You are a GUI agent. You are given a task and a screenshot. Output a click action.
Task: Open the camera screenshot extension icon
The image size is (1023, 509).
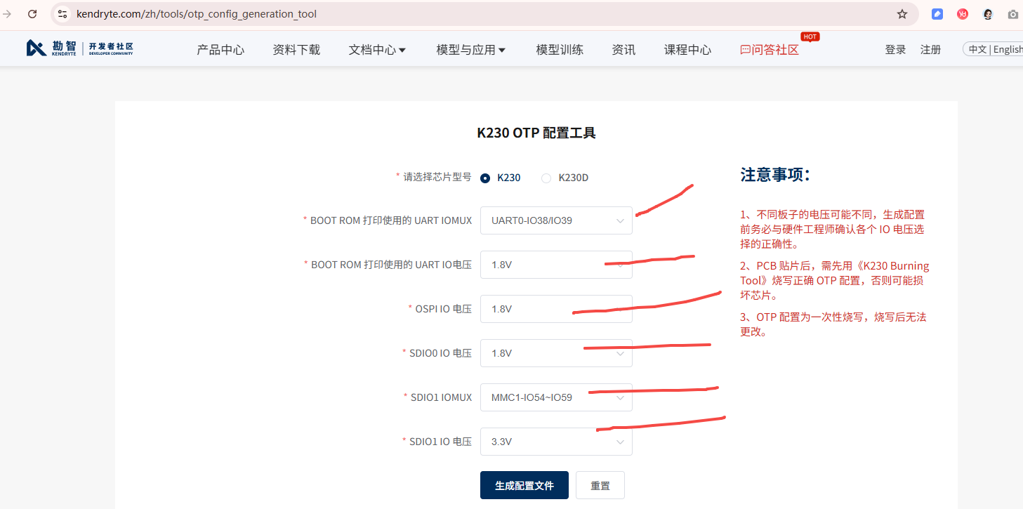click(1013, 14)
